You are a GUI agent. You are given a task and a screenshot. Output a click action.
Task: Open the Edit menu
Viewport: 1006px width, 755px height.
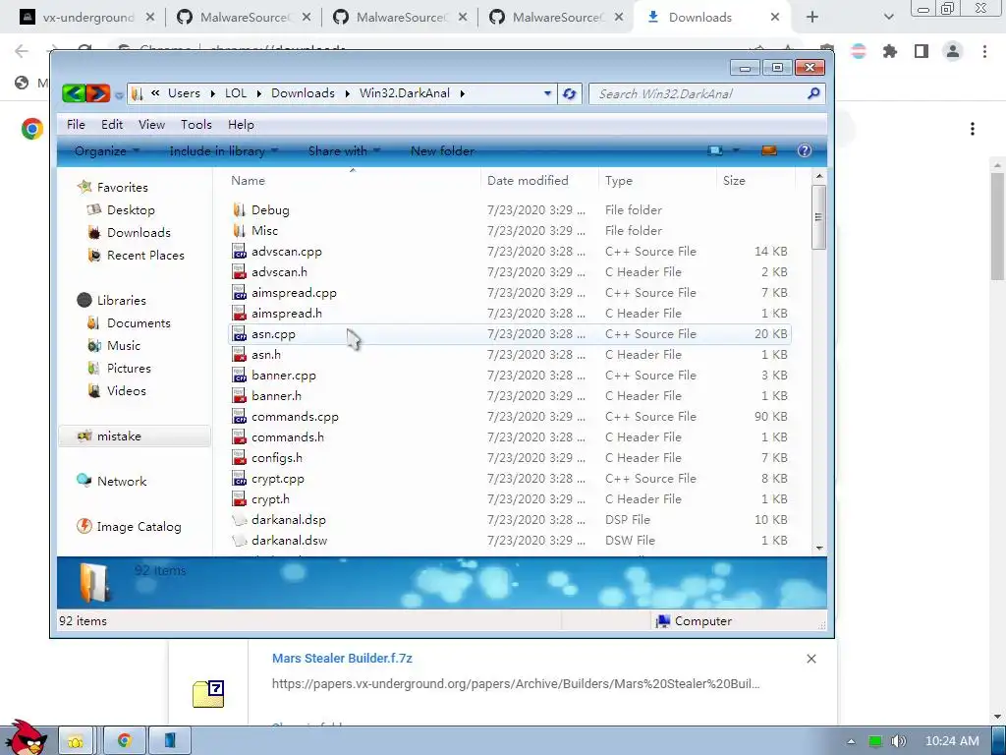click(112, 125)
